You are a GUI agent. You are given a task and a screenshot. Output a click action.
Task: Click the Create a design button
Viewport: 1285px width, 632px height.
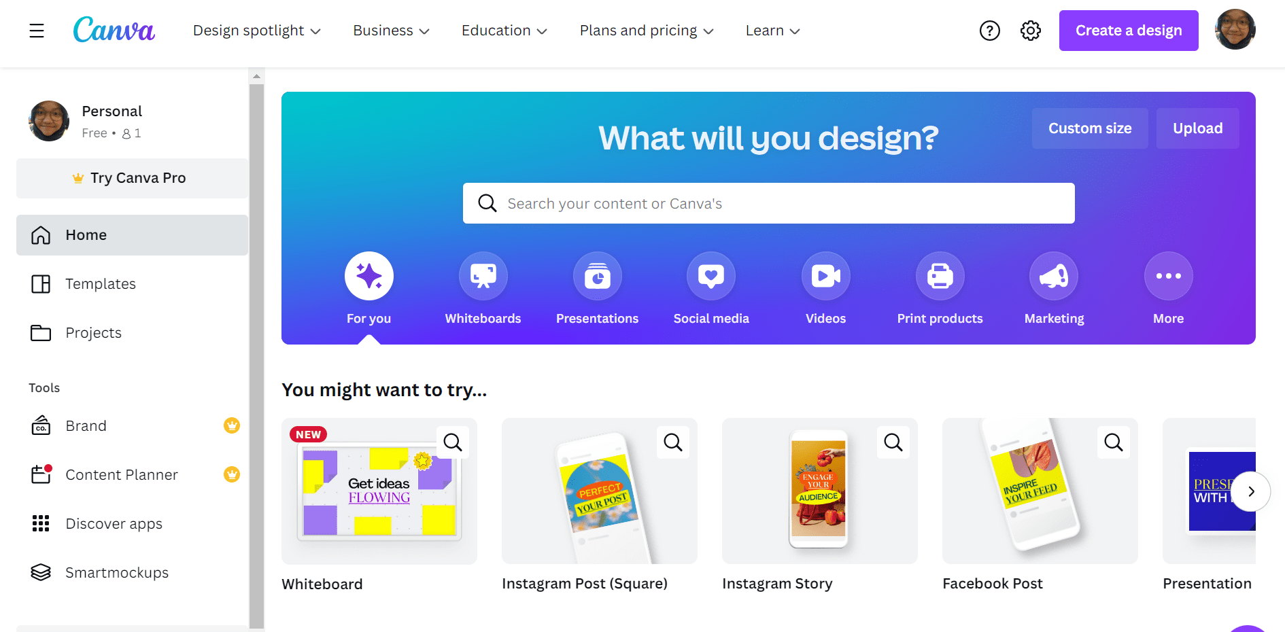tap(1129, 31)
